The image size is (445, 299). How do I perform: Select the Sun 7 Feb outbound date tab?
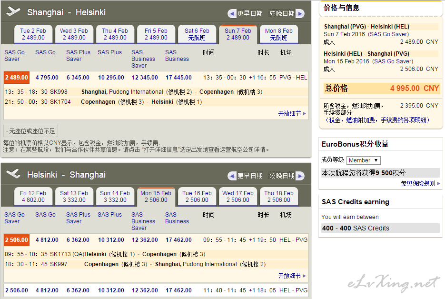click(238, 34)
